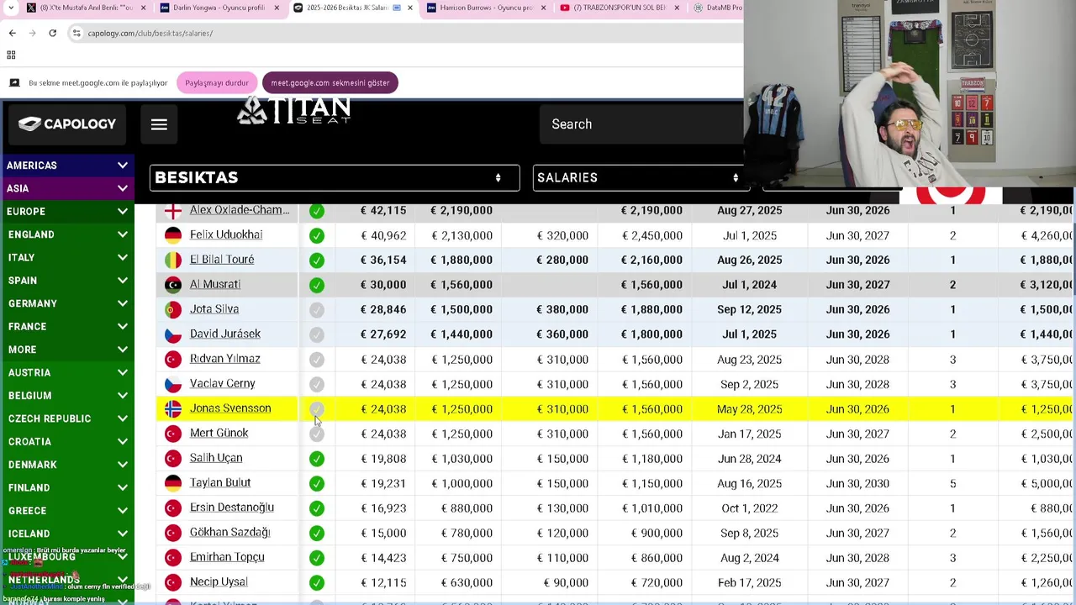Viewport: 1076px width, 605px height.
Task: Click Germany flag beside Taylan Bulut
Action: 173,483
